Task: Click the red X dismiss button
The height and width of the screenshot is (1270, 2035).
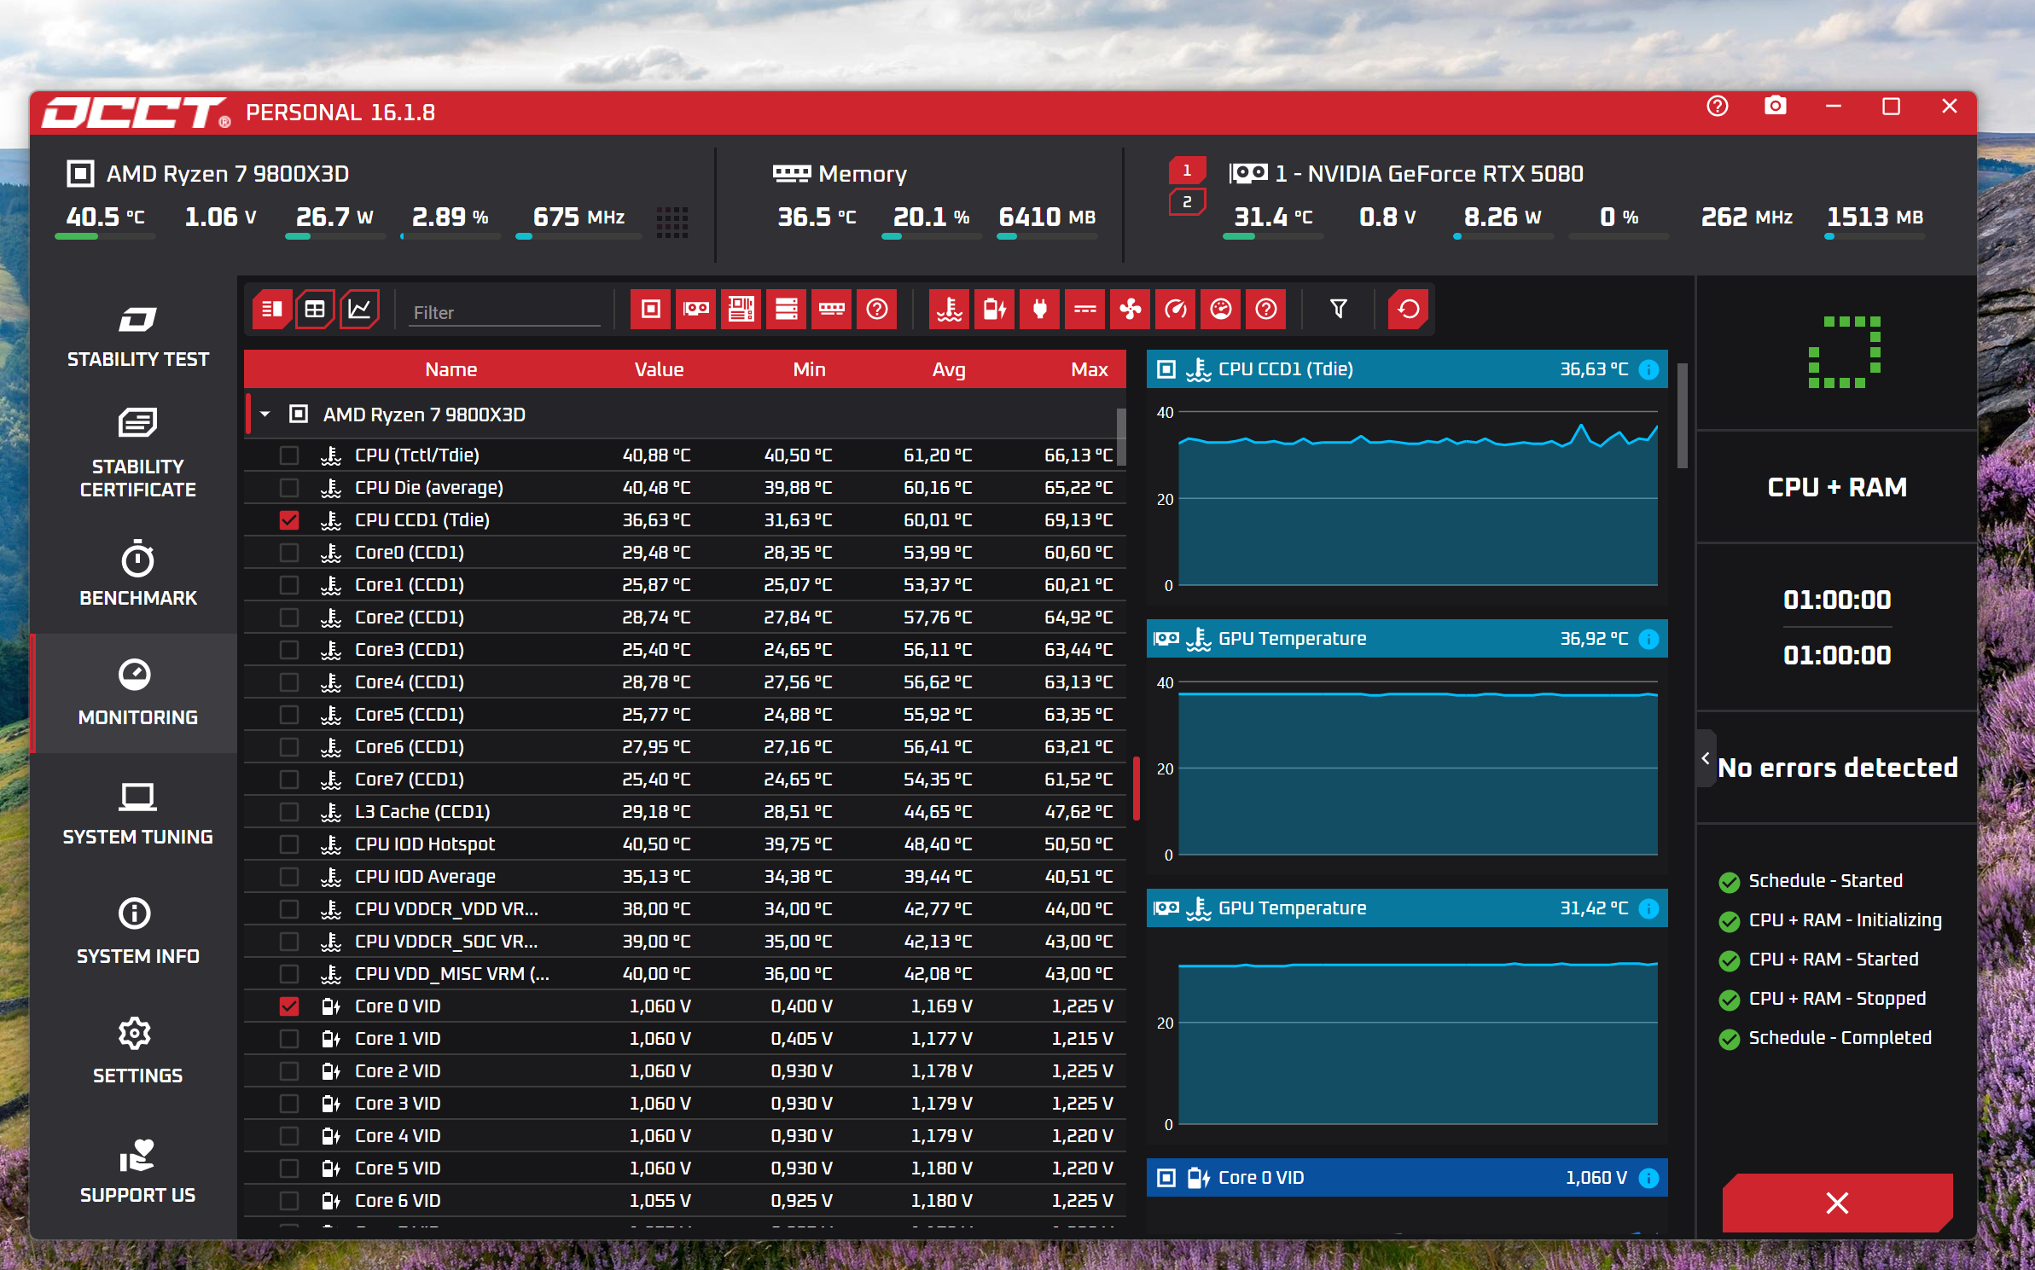Action: (1836, 1203)
